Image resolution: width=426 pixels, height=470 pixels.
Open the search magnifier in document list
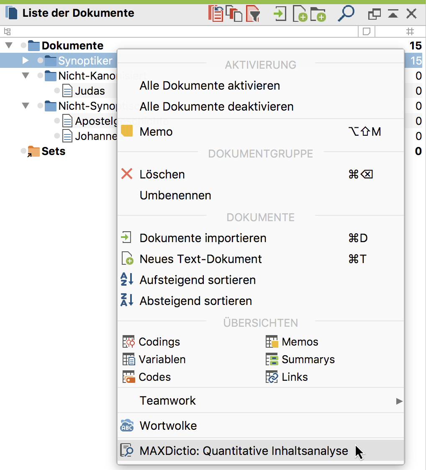coord(346,14)
